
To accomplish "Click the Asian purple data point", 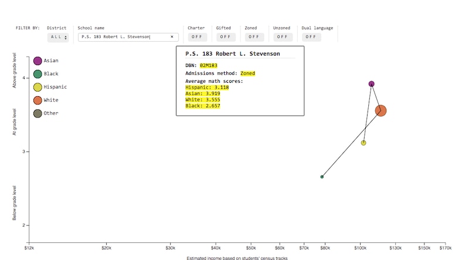I will pyautogui.click(x=371, y=84).
